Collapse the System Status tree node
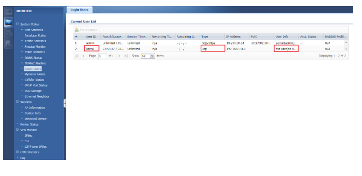Screen dimensions: 362x176 [17, 24]
